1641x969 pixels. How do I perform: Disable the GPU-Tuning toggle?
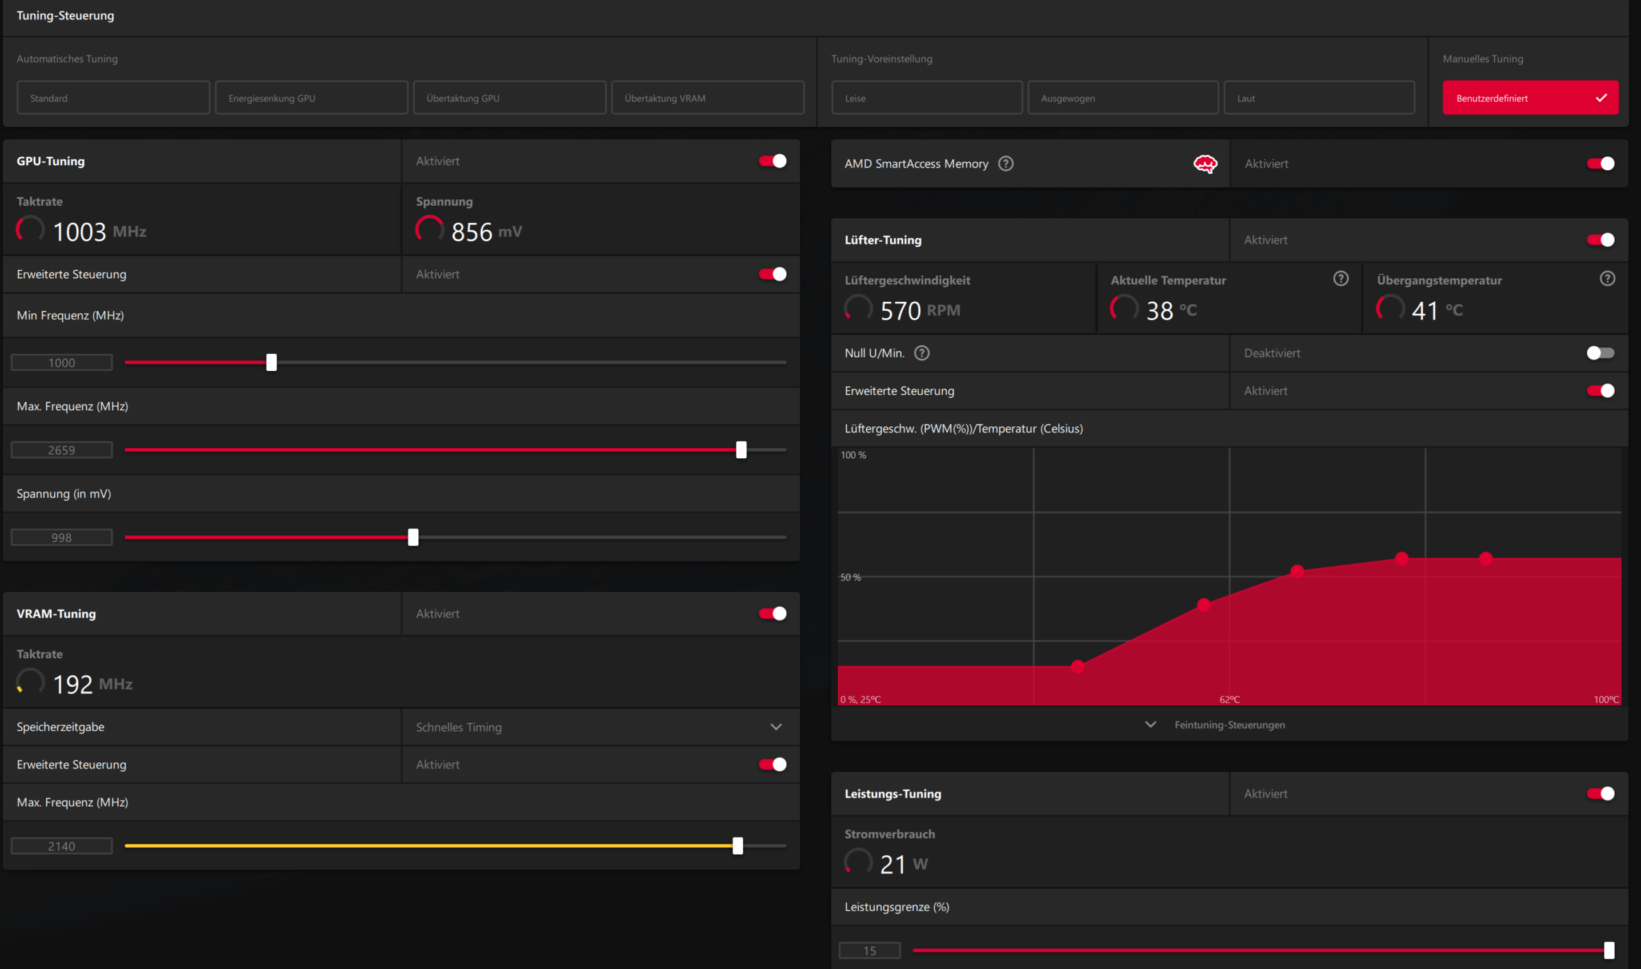point(773,161)
